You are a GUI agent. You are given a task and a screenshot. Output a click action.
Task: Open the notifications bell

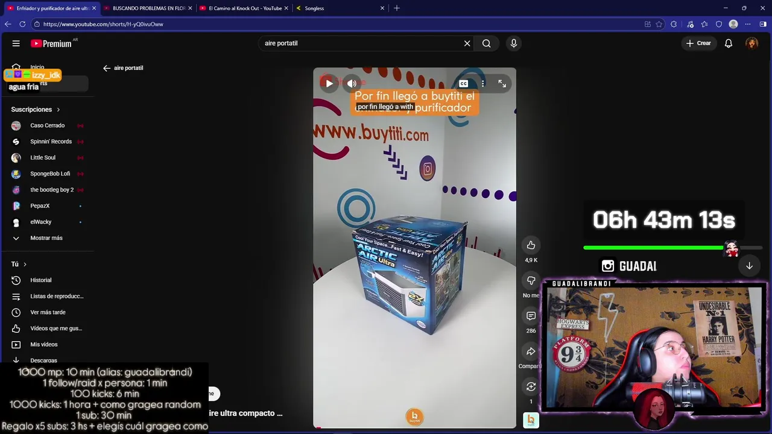pyautogui.click(x=729, y=43)
